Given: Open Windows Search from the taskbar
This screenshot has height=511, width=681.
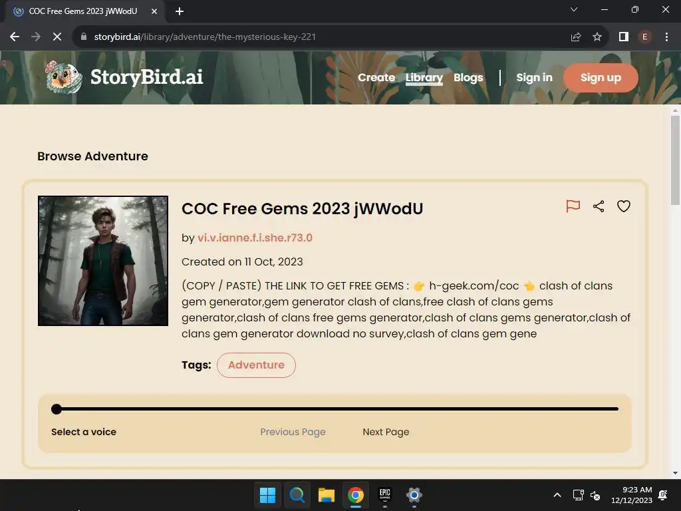Looking at the screenshot, I should coord(297,495).
